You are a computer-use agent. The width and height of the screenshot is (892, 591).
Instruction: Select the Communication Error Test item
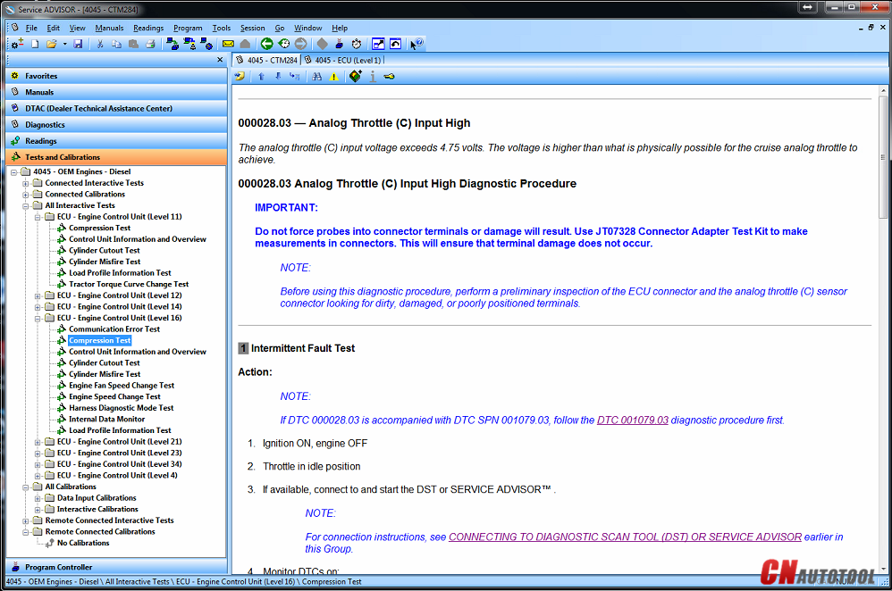click(x=114, y=329)
